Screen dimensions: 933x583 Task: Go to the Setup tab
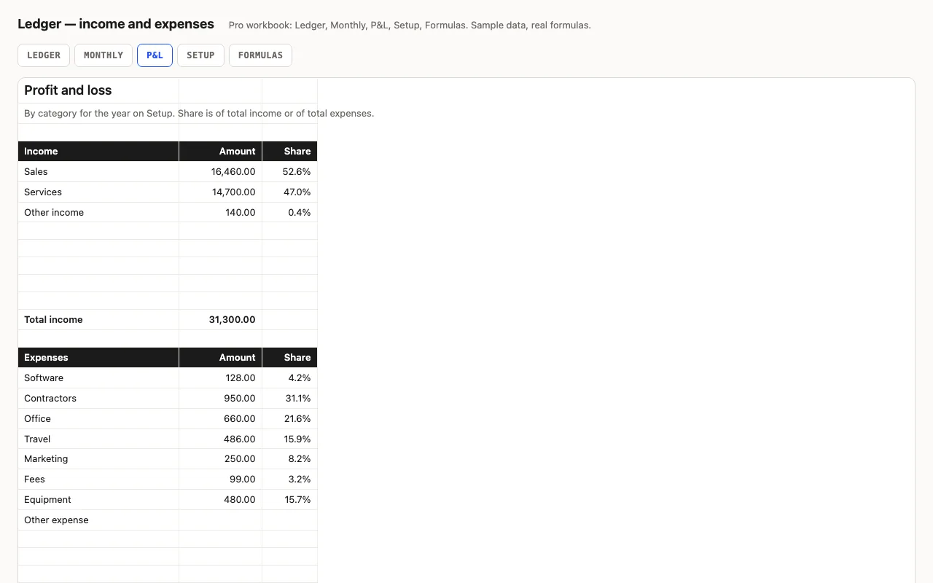(x=200, y=55)
